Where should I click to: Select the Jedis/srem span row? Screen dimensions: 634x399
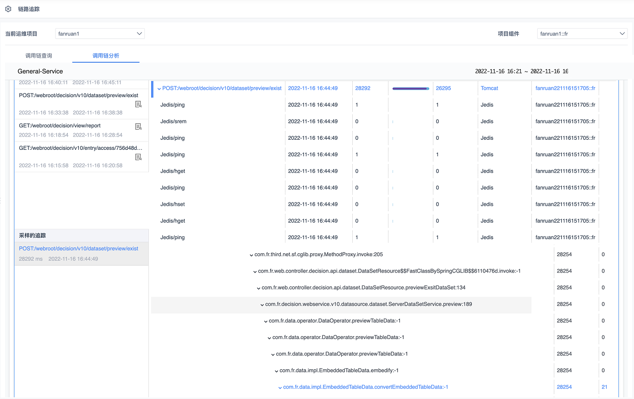coord(173,121)
